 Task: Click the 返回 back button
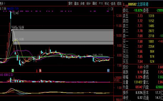pyautogui.click(x=119, y=3)
